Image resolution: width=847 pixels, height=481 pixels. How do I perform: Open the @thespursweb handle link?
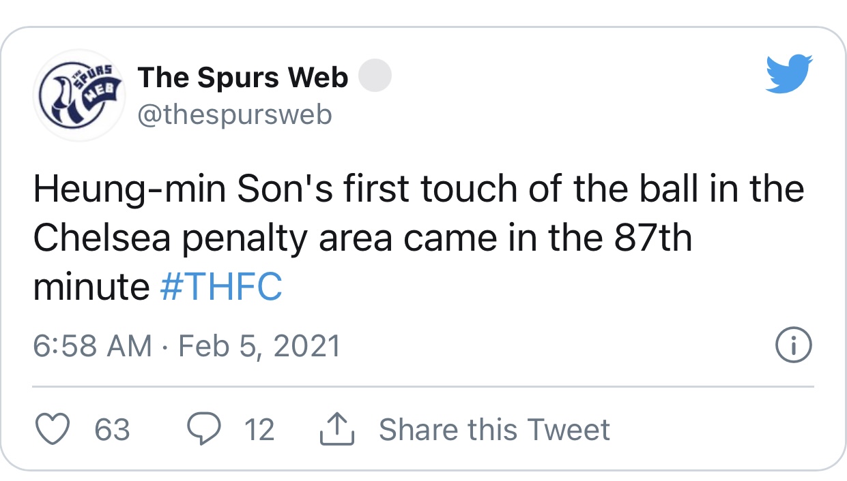click(235, 114)
